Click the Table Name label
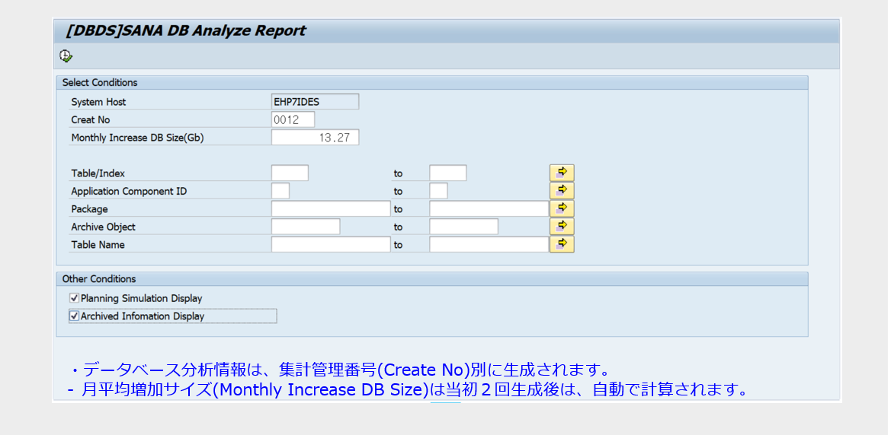 coord(98,245)
